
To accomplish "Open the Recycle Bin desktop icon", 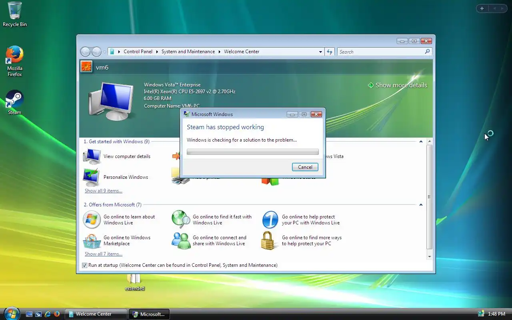I will tap(15, 14).
